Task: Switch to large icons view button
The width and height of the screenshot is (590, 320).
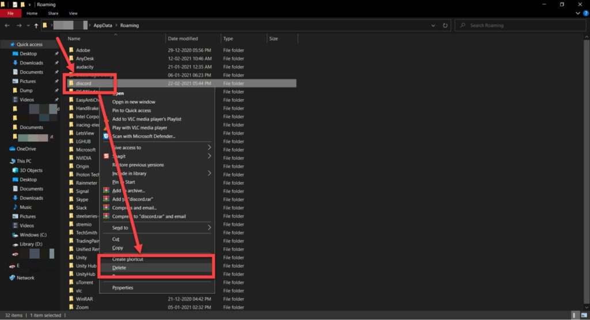Action: point(584,315)
